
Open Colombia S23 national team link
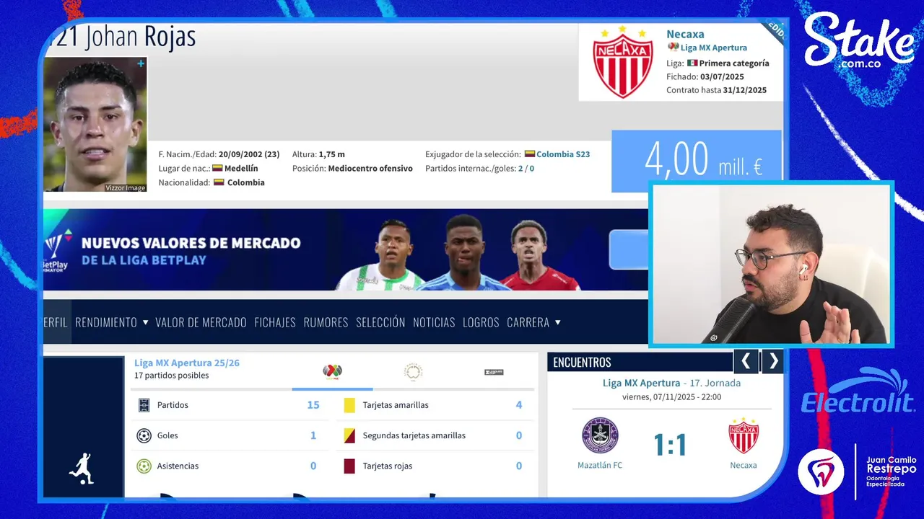[x=563, y=154]
